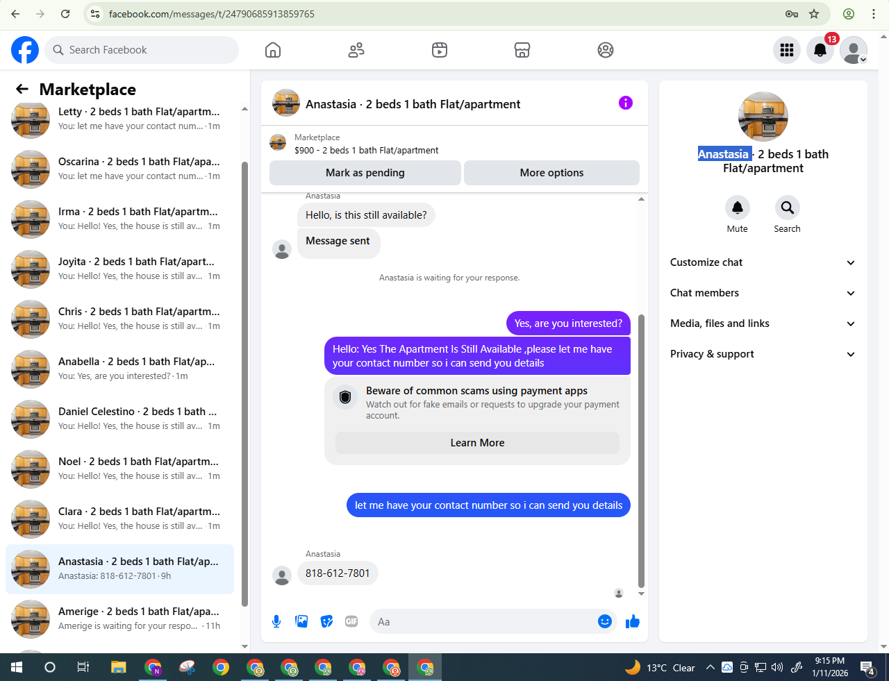Click the More options button
Screen dimensions: 889x681
[551, 173]
